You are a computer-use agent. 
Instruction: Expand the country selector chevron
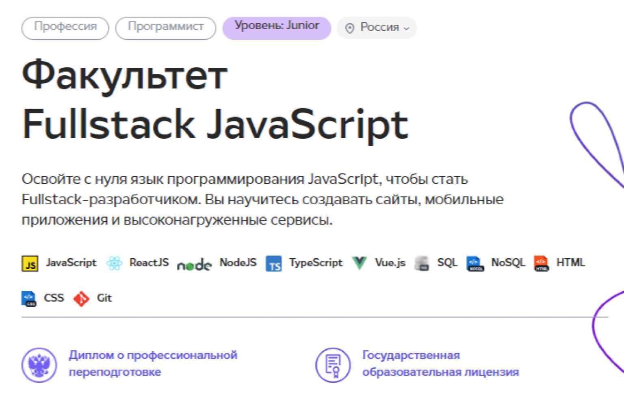(407, 28)
